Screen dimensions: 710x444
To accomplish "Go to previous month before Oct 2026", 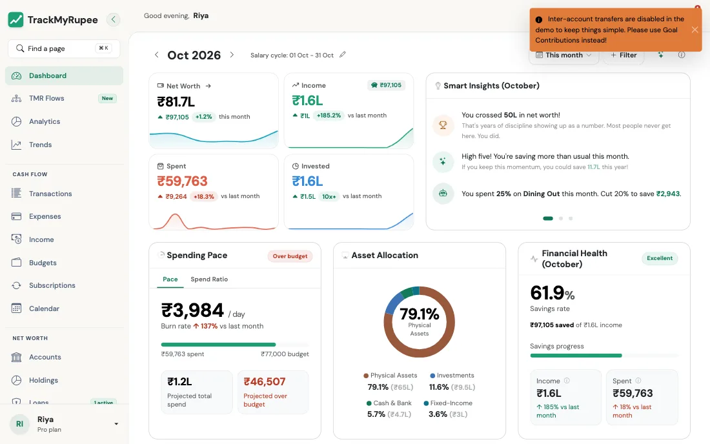I will click(x=157, y=55).
